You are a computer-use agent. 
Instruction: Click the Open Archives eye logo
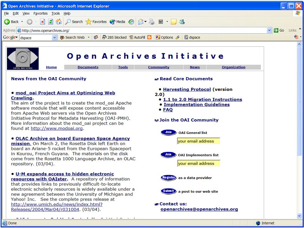[23, 59]
